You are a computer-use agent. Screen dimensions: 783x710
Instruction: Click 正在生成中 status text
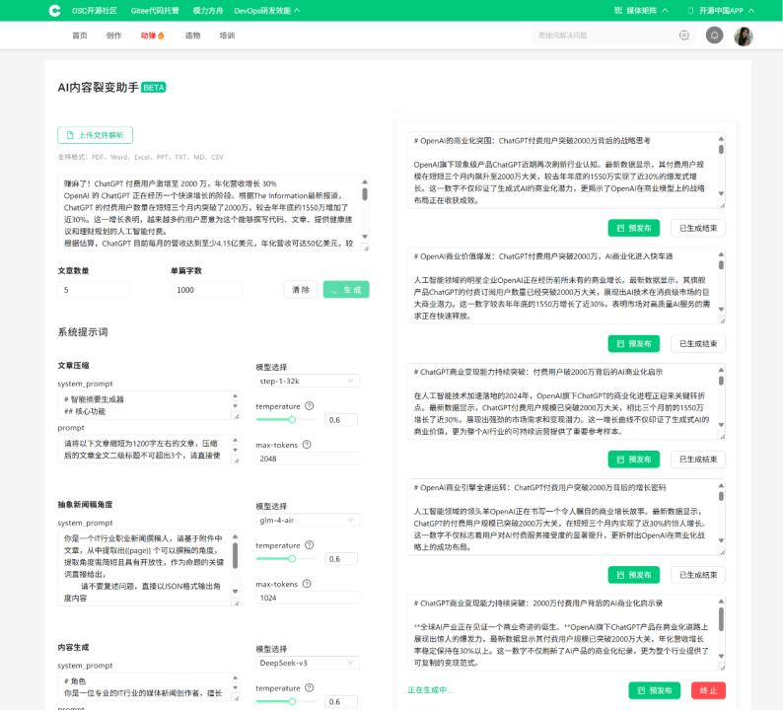point(429,690)
